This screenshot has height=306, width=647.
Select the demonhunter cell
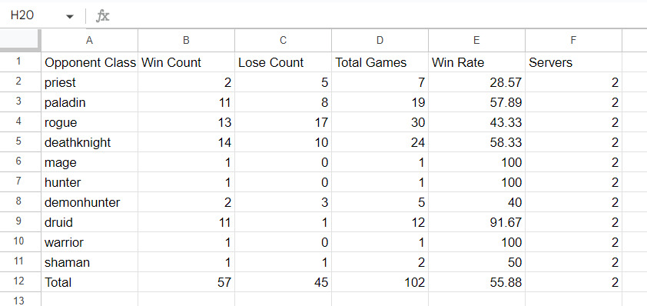pyautogui.click(x=90, y=202)
